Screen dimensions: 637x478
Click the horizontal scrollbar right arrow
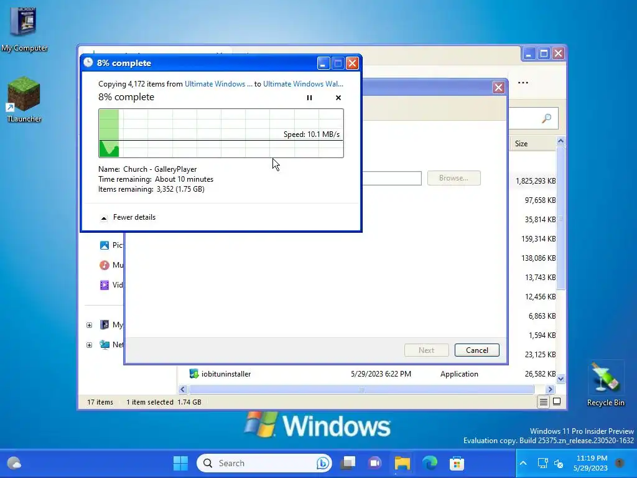(550, 390)
